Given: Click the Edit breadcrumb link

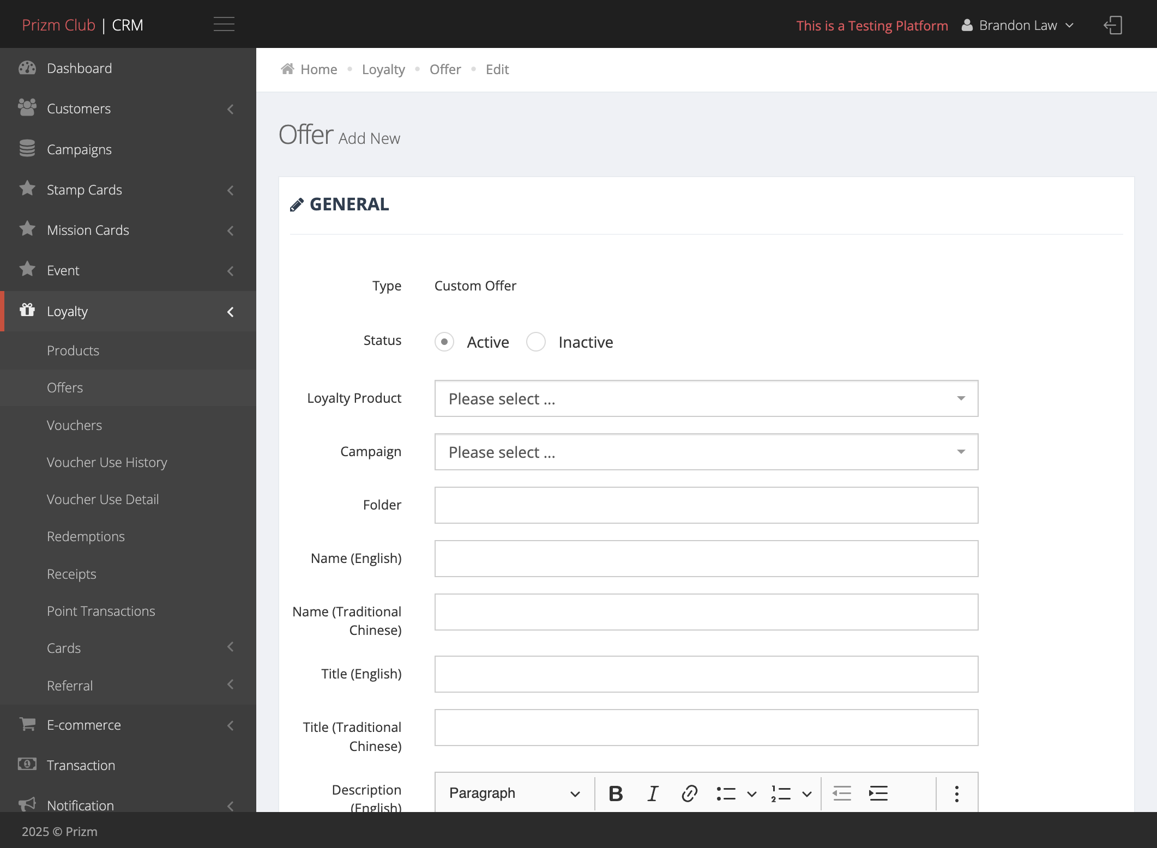Looking at the screenshot, I should point(497,69).
